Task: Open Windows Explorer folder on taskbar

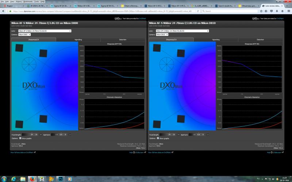Action: click(23, 179)
